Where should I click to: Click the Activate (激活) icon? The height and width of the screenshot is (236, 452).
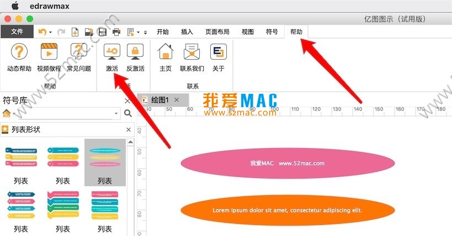112,52
